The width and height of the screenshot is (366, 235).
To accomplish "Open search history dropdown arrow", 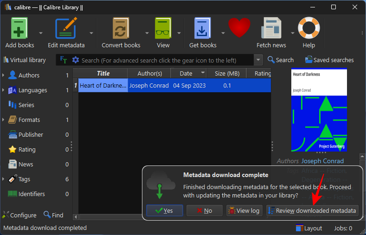I will 258,60.
